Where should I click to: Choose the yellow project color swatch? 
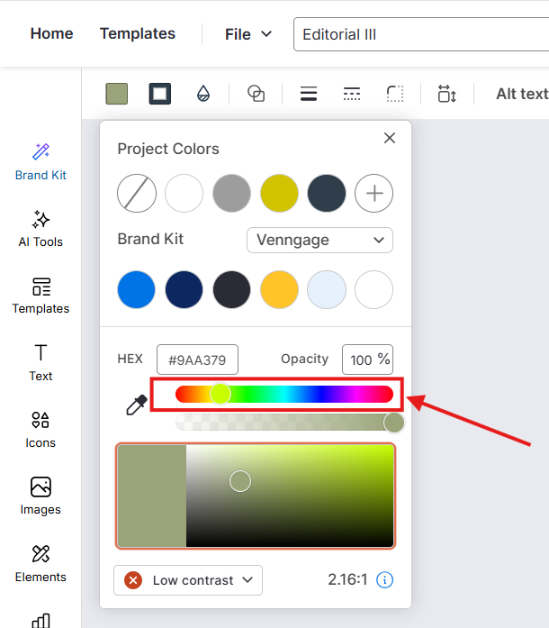[279, 193]
